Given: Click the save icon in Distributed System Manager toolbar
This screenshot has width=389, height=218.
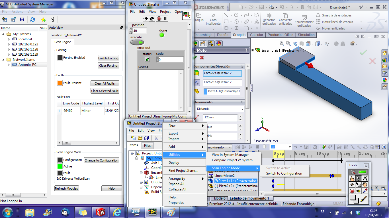Looking at the screenshot, I should (22, 20).
